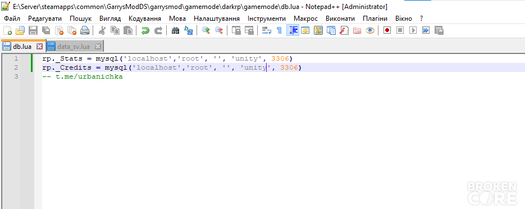Click line number 1 in margin

(x=16, y=58)
